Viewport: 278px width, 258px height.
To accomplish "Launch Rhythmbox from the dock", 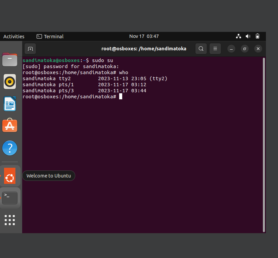I will 10,82.
